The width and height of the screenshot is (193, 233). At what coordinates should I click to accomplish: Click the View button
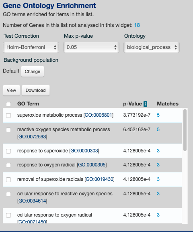pos(11,90)
